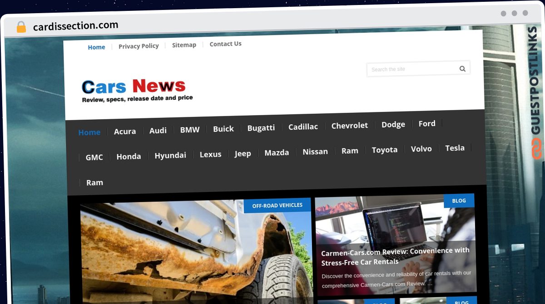
Task: Select Tesla in the brands menu
Action: [455, 148]
